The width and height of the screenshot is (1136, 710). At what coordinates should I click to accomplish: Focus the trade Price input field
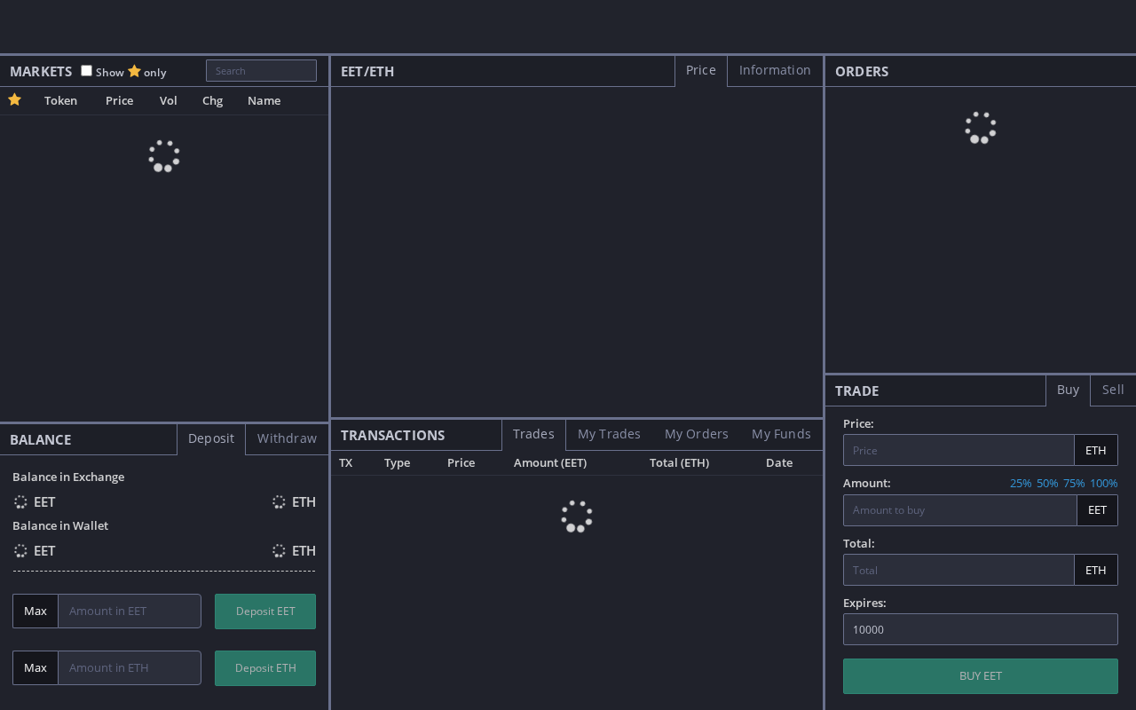[x=958, y=450]
